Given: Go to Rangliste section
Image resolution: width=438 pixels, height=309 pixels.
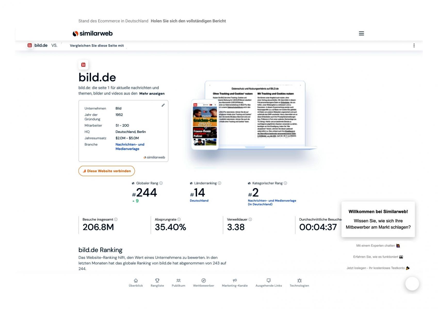Looking at the screenshot, I should [x=157, y=282].
